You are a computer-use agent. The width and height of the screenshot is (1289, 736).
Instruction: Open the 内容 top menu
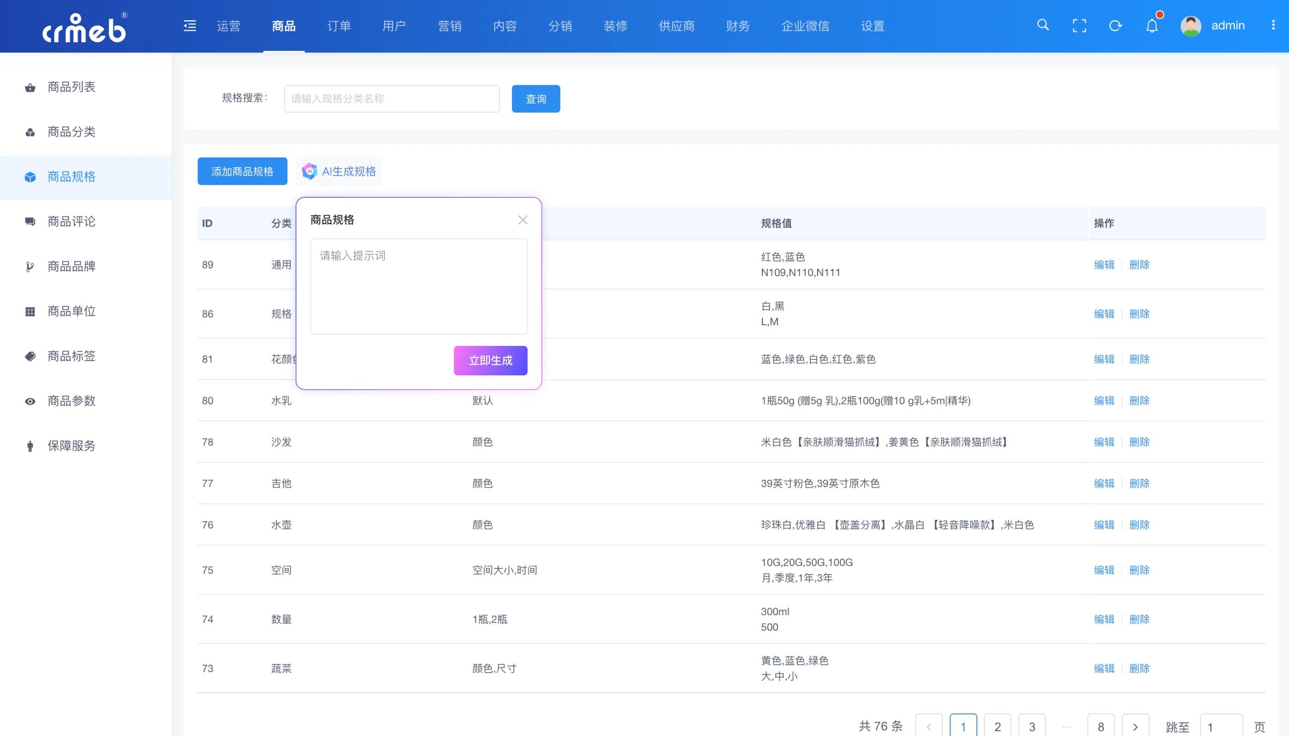coord(505,26)
